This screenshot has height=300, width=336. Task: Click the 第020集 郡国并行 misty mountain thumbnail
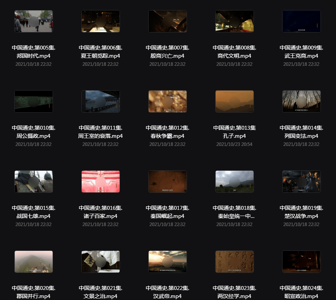[x=34, y=262]
